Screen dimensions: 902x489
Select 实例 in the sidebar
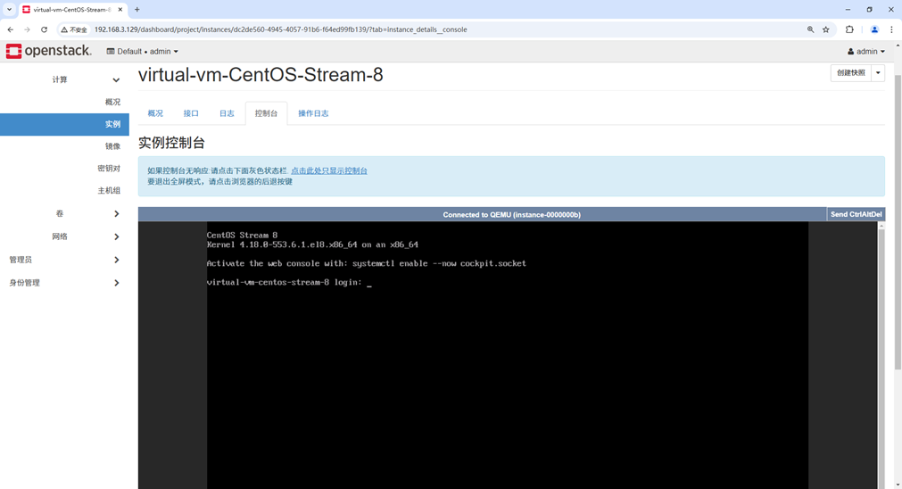(x=64, y=124)
